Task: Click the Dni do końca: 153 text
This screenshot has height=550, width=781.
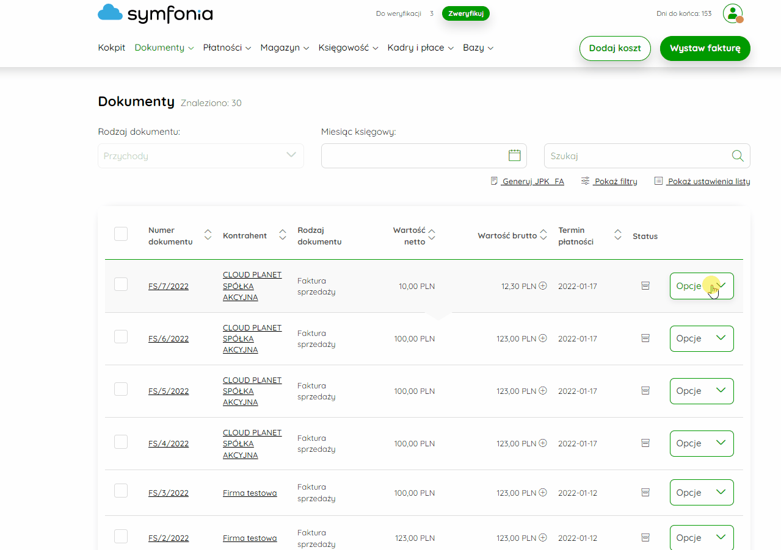Action: (684, 13)
